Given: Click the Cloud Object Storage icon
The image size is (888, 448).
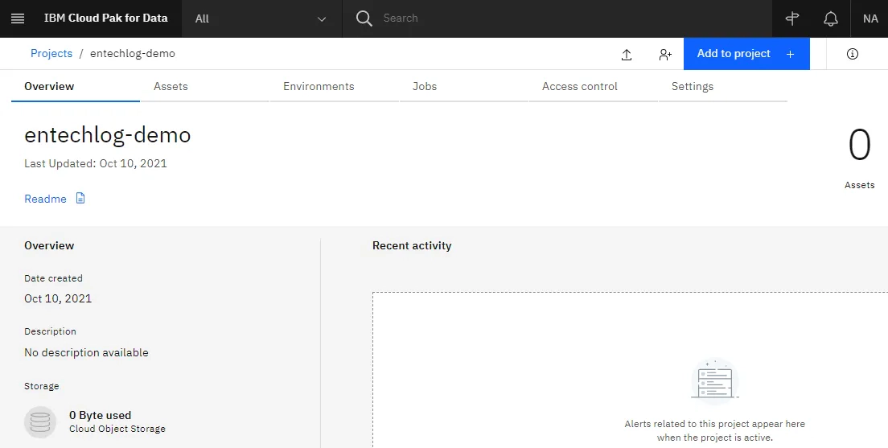Looking at the screenshot, I should click(x=40, y=422).
